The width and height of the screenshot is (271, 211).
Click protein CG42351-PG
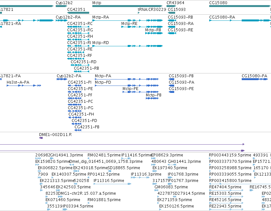81,108
